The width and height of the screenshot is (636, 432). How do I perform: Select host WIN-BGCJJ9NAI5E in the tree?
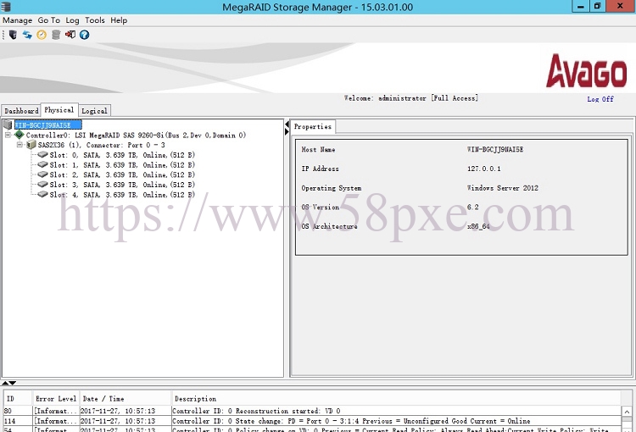click(47, 125)
